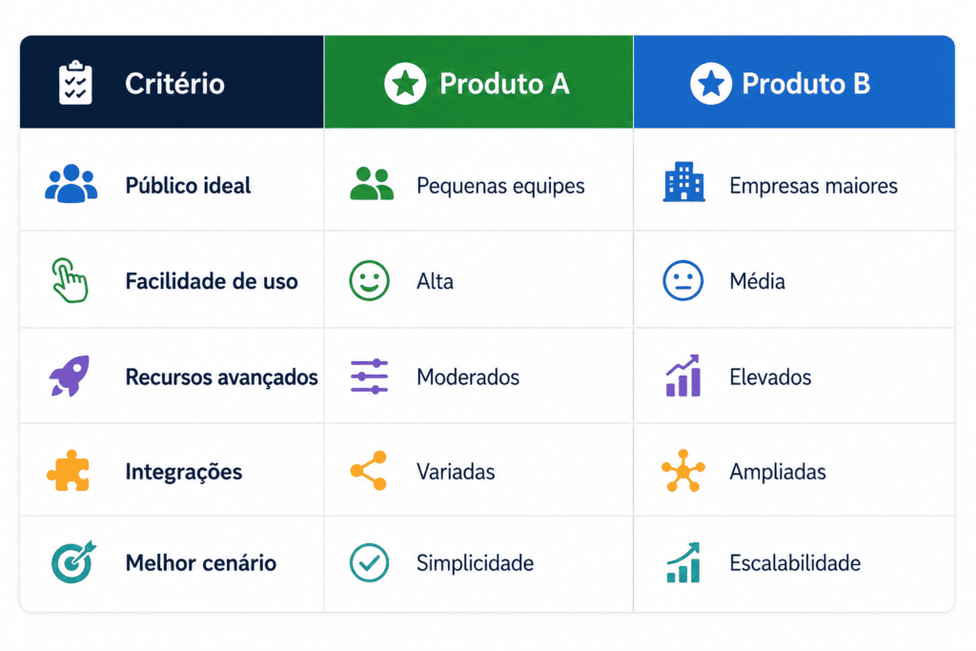Select the neutral face icon next to Média
Screen dimensions: 976x651
pyautogui.click(x=682, y=280)
